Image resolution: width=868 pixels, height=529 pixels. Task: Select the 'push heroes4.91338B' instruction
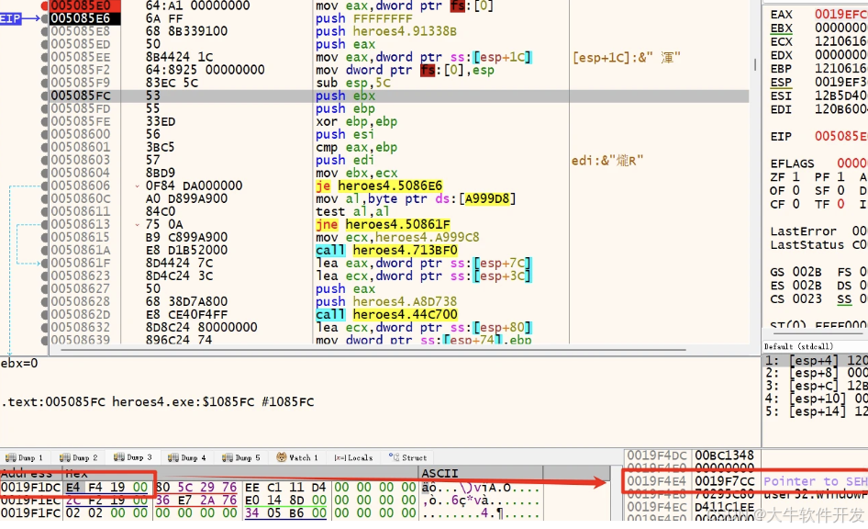(x=386, y=31)
